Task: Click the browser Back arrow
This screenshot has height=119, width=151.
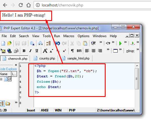Action: [x=5, y=5]
